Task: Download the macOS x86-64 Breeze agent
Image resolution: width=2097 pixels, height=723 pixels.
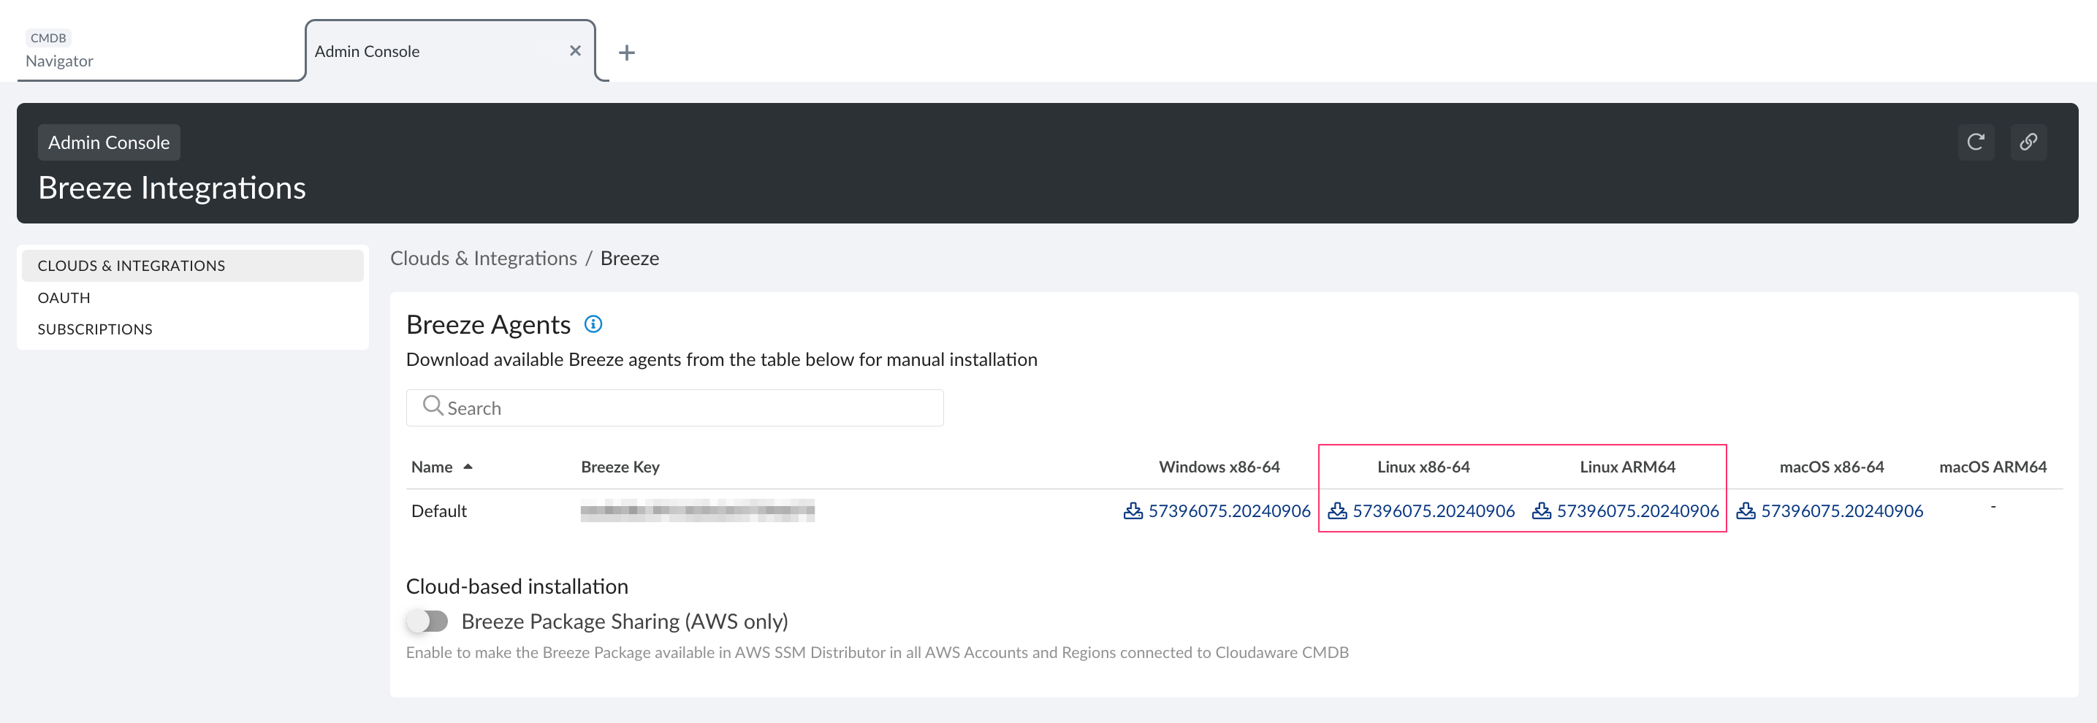Action: pyautogui.click(x=1832, y=510)
